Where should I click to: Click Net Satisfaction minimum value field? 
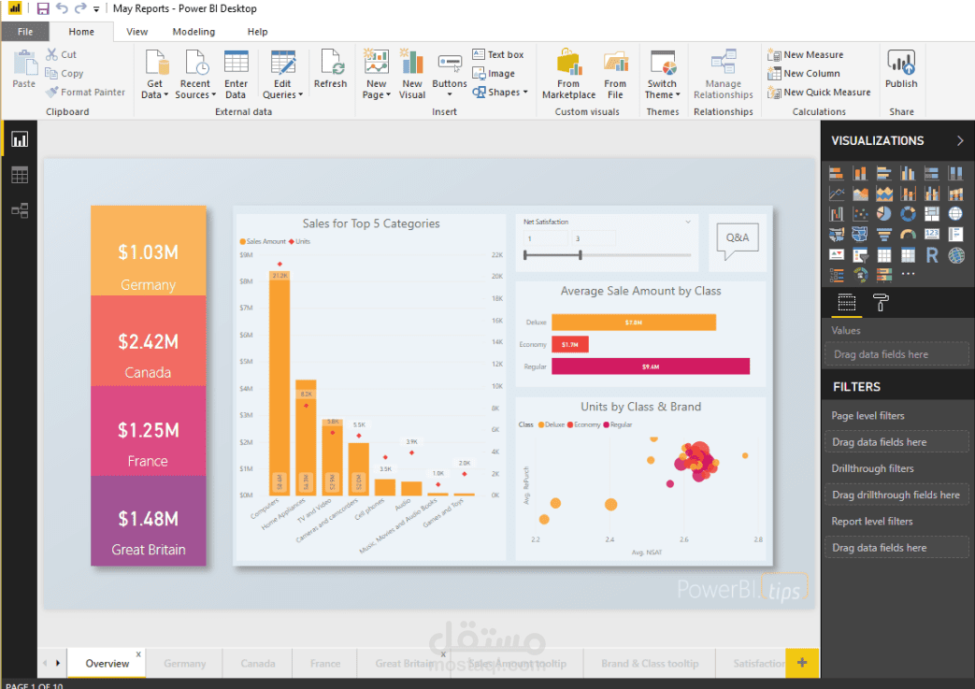pos(547,238)
